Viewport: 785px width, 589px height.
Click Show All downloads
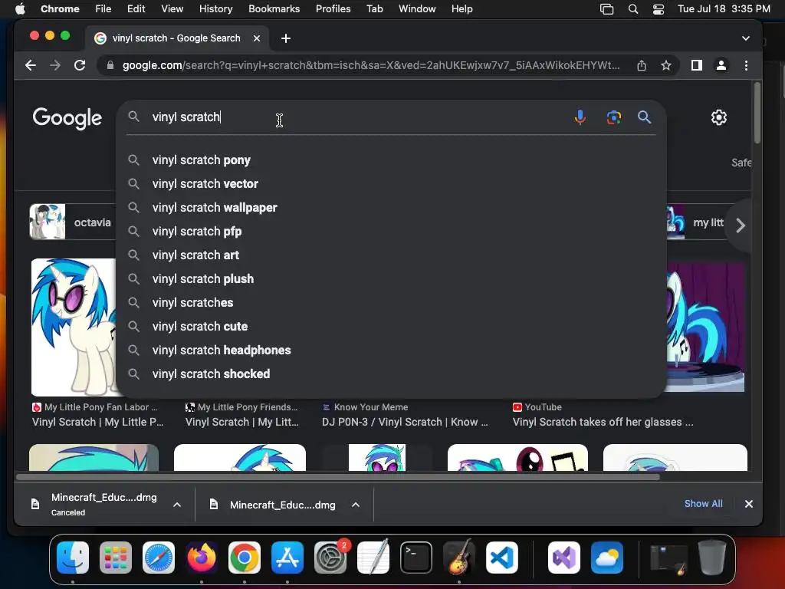click(x=704, y=504)
